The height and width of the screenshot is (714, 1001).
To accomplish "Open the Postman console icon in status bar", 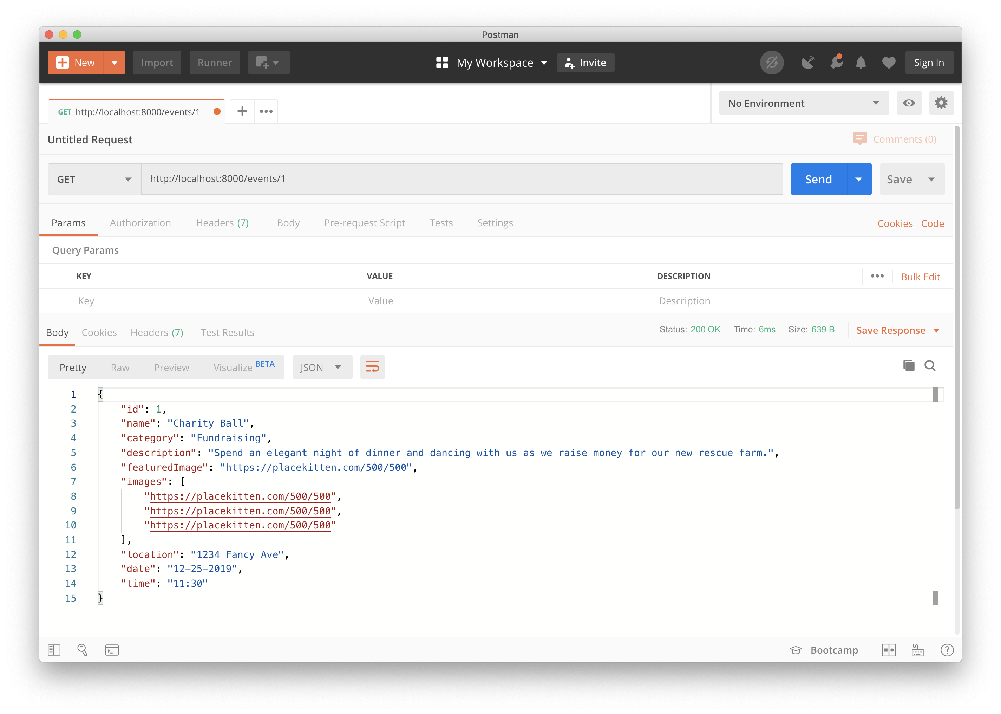I will 112,650.
